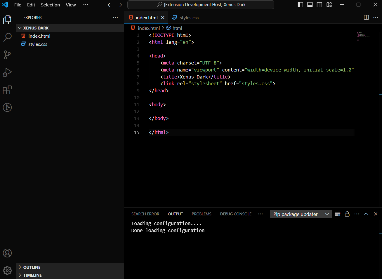
Task: Close the bottom panel
Action: [376, 214]
